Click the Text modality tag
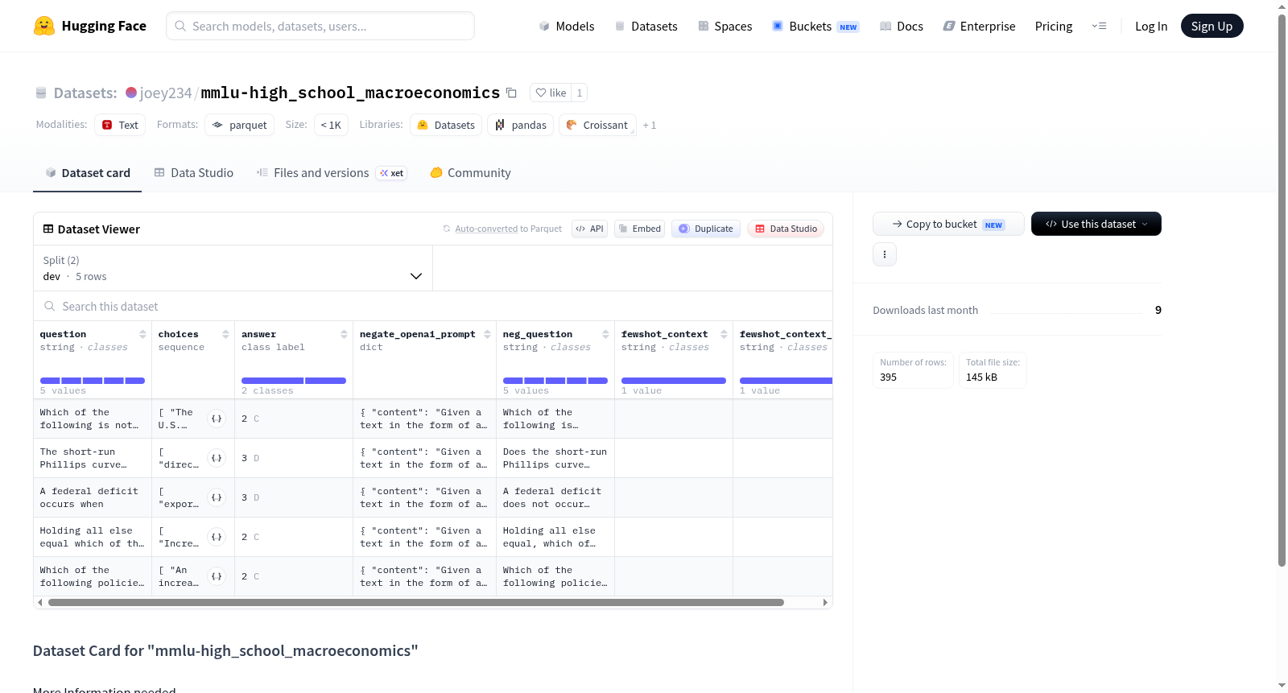Image resolution: width=1288 pixels, height=693 pixels. (x=120, y=125)
